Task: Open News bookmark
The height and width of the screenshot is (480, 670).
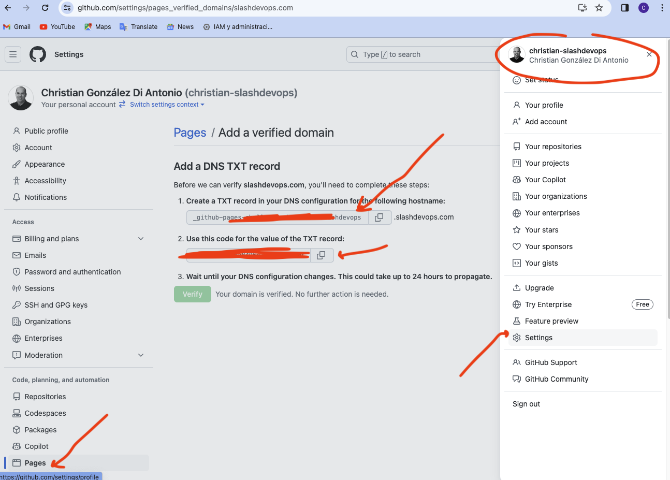Action: coord(180,27)
